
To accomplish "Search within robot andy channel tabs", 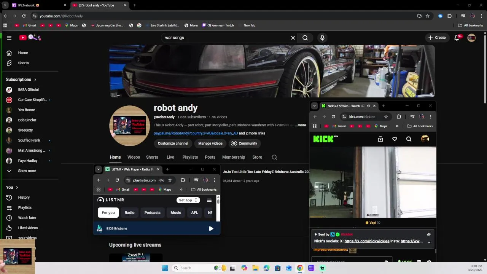I will 274,157.
